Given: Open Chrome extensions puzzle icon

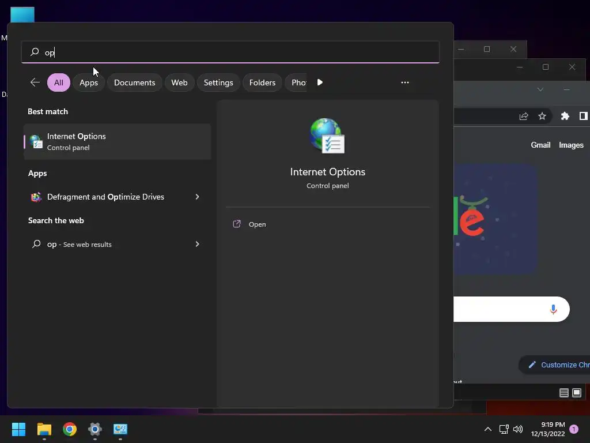Looking at the screenshot, I should (565, 116).
